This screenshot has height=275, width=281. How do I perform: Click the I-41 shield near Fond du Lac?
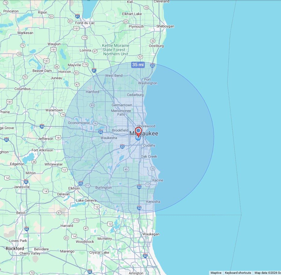coord(78,16)
